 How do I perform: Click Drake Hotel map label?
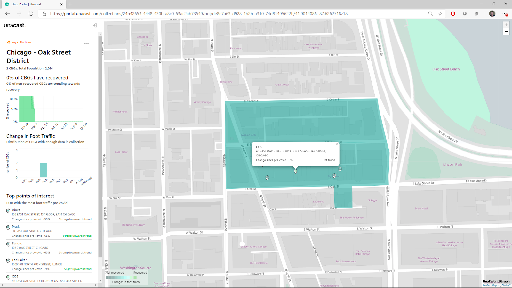click(421, 209)
